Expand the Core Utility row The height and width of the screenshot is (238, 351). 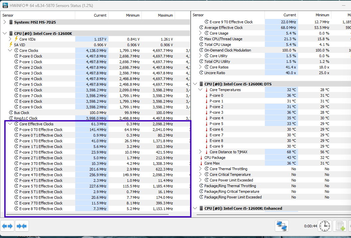200,56
